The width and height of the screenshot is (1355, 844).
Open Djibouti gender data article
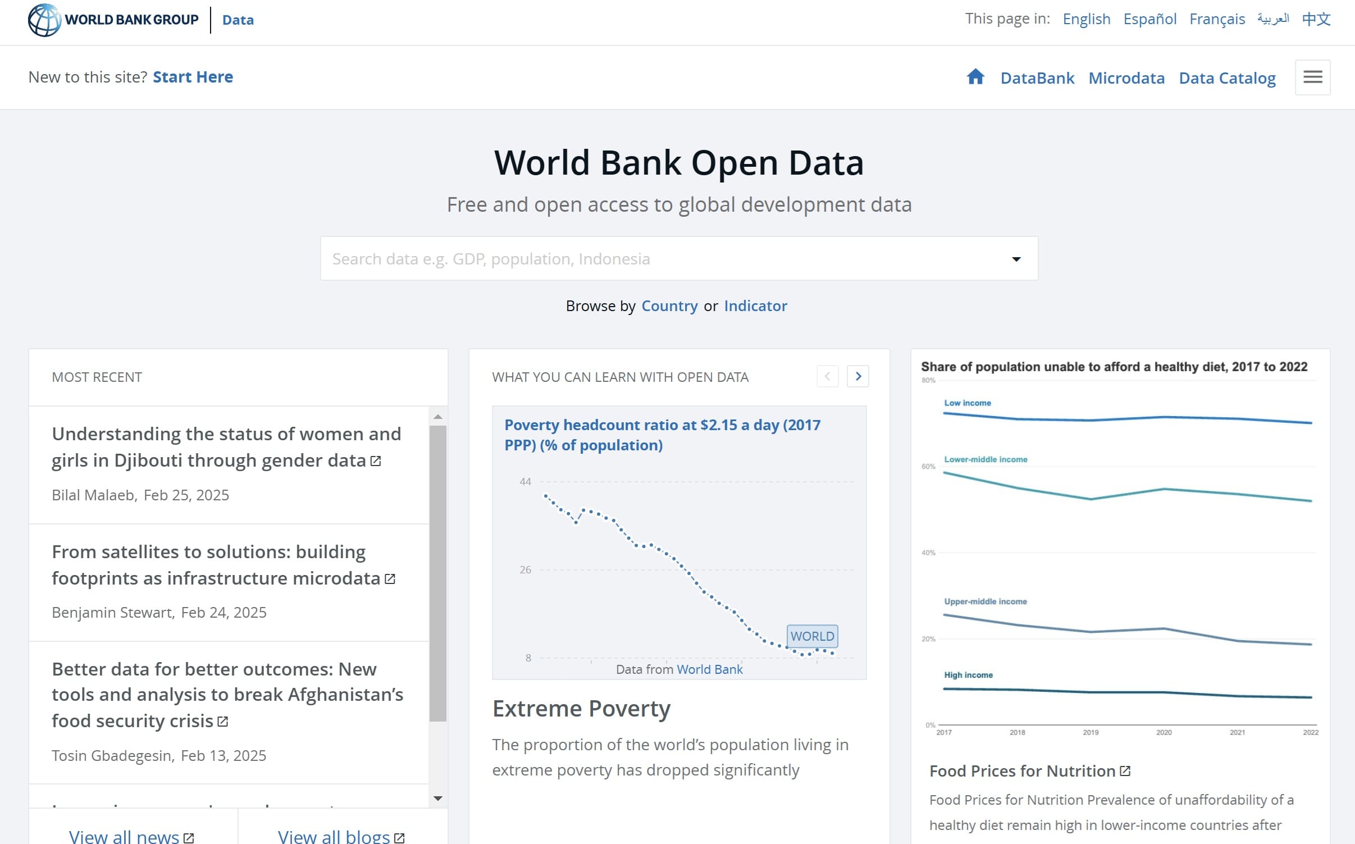(226, 447)
